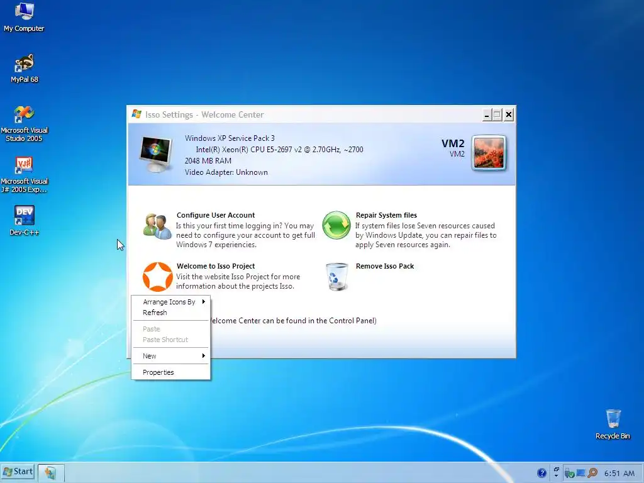Select the Recycle Bin desktop icon
Viewport: 644px width, 483px height.
pyautogui.click(x=613, y=425)
